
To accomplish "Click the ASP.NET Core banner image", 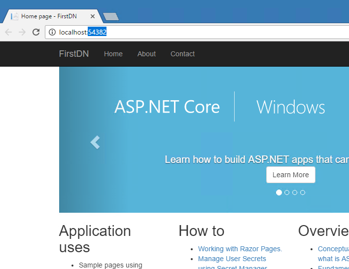I will [x=204, y=140].
